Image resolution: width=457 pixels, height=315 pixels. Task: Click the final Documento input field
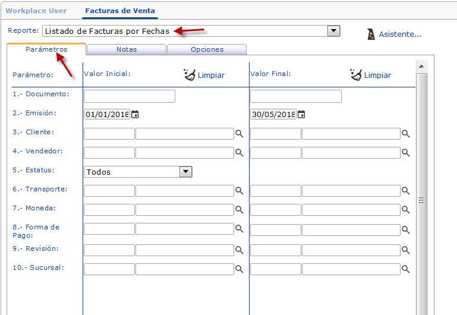click(296, 96)
